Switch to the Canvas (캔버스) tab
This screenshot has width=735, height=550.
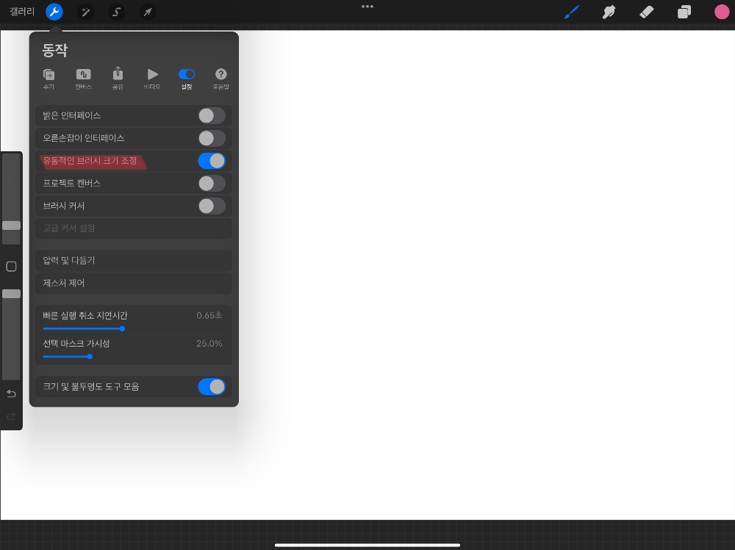click(84, 79)
